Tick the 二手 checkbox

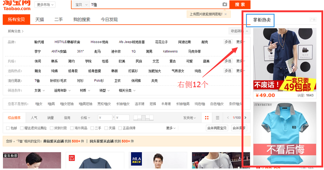(x=92, y=128)
